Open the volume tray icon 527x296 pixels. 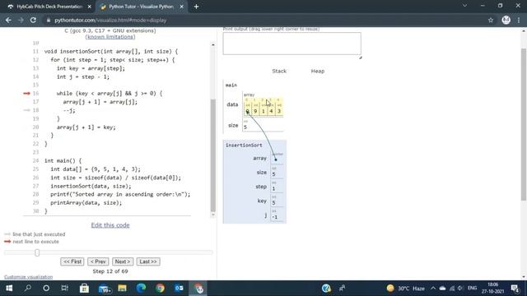click(461, 289)
